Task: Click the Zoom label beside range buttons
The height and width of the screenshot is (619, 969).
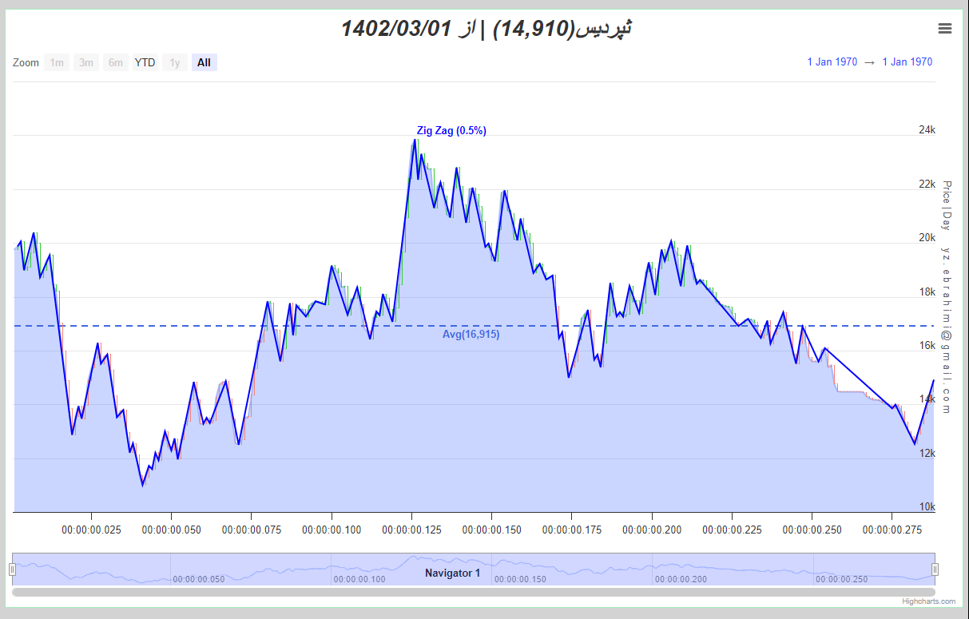Action: [26, 62]
